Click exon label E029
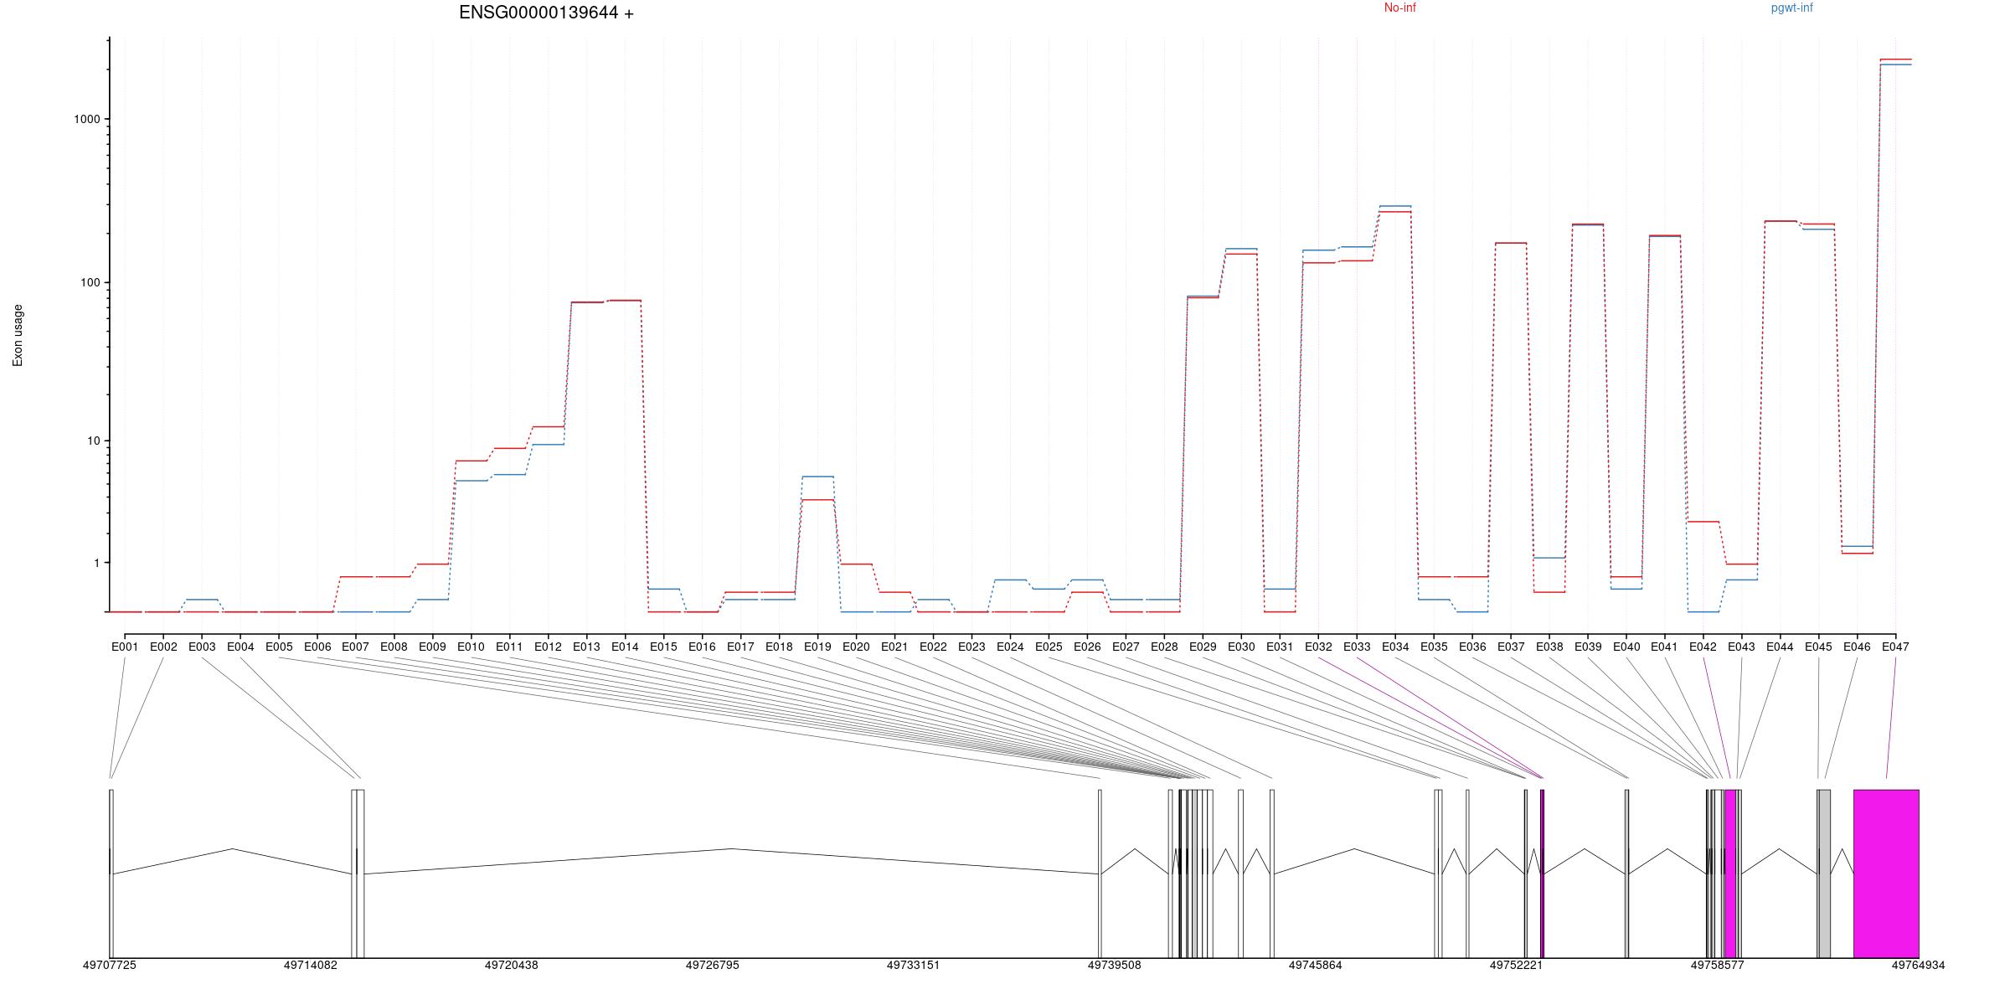2010x1005 pixels. (1203, 647)
